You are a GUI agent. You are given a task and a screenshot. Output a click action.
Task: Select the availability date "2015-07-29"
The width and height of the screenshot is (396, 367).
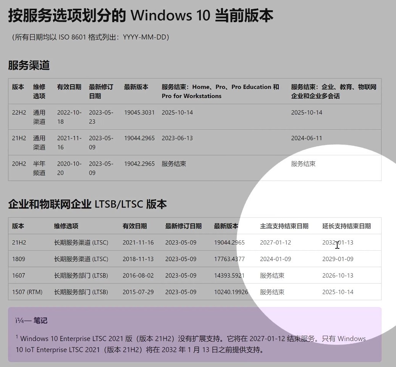click(138, 292)
